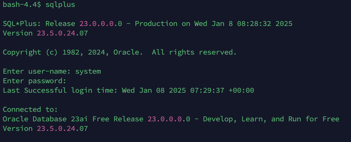
Task: Click 'Develop, Learn, and Run for Free'
Action: pyautogui.click(x=271, y=119)
